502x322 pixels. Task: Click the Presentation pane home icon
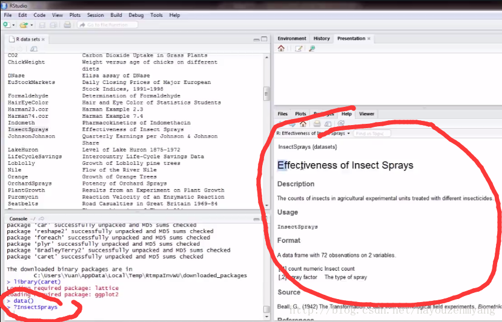(x=281, y=48)
